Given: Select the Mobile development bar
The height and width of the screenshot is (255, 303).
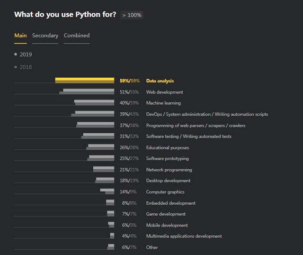Looking at the screenshot, I should click(x=111, y=225).
